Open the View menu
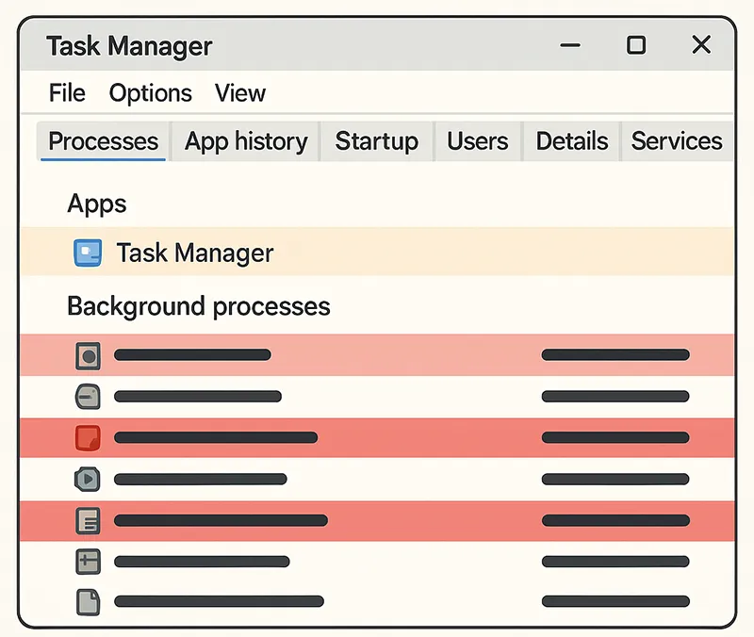 click(x=240, y=92)
